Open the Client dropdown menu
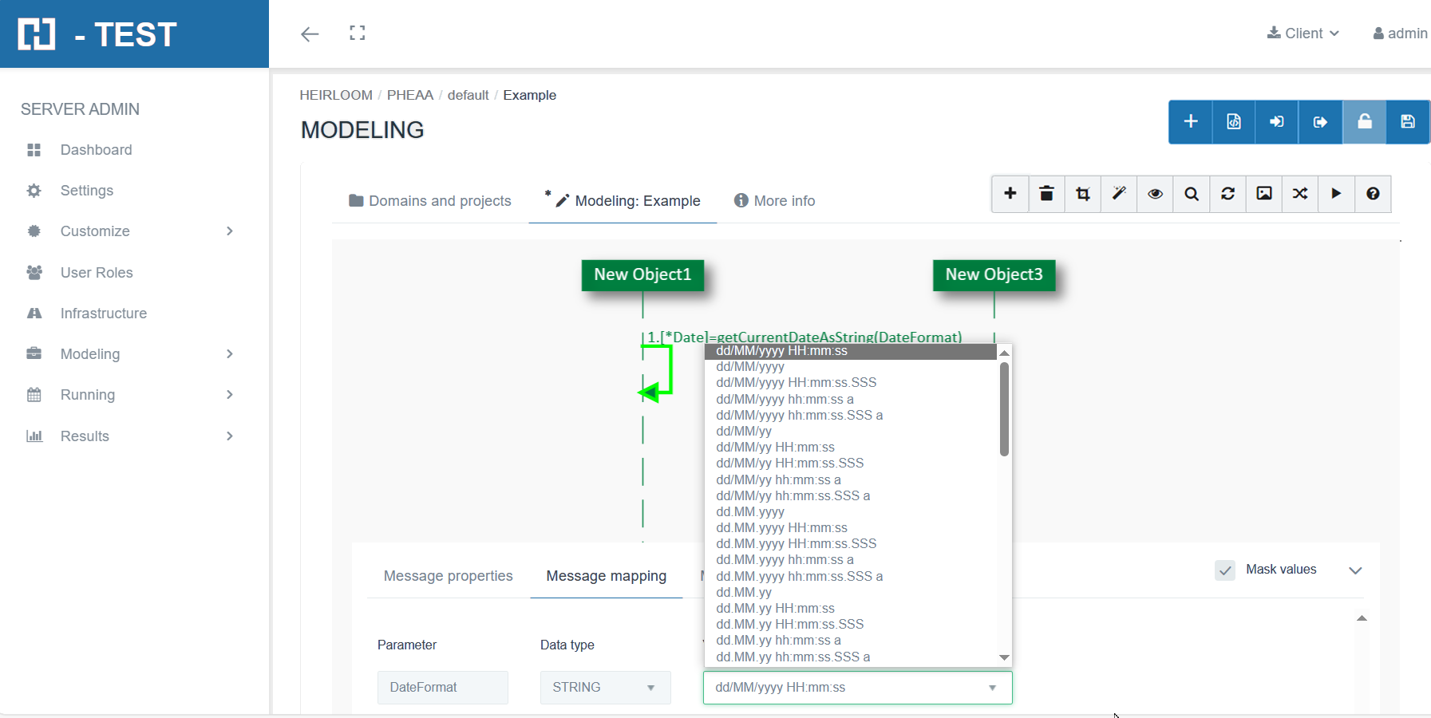 [x=1303, y=34]
